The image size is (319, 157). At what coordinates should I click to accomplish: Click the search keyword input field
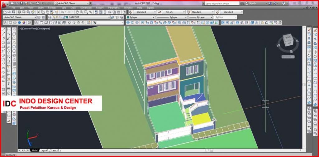(x=222, y=3)
